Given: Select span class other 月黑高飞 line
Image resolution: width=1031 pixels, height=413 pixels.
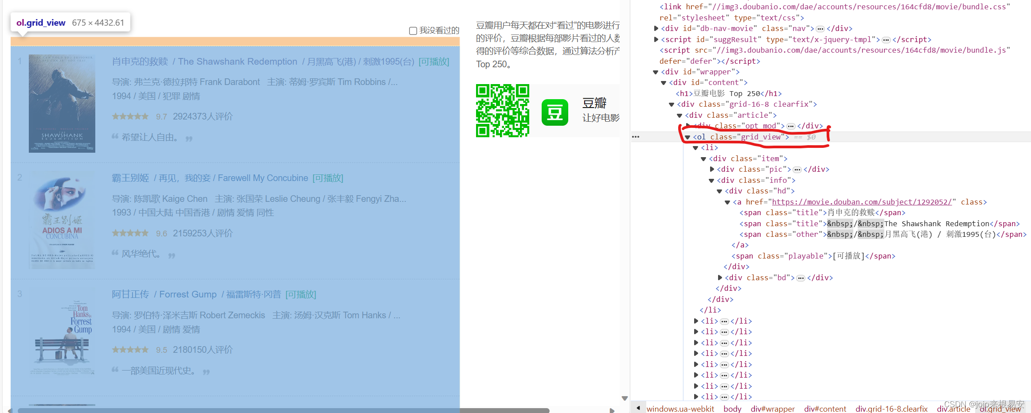Looking at the screenshot, I should (883, 234).
